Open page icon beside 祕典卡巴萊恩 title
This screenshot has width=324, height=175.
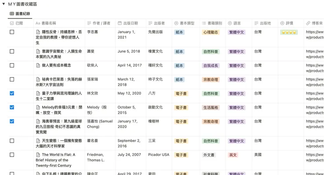coord(38,80)
